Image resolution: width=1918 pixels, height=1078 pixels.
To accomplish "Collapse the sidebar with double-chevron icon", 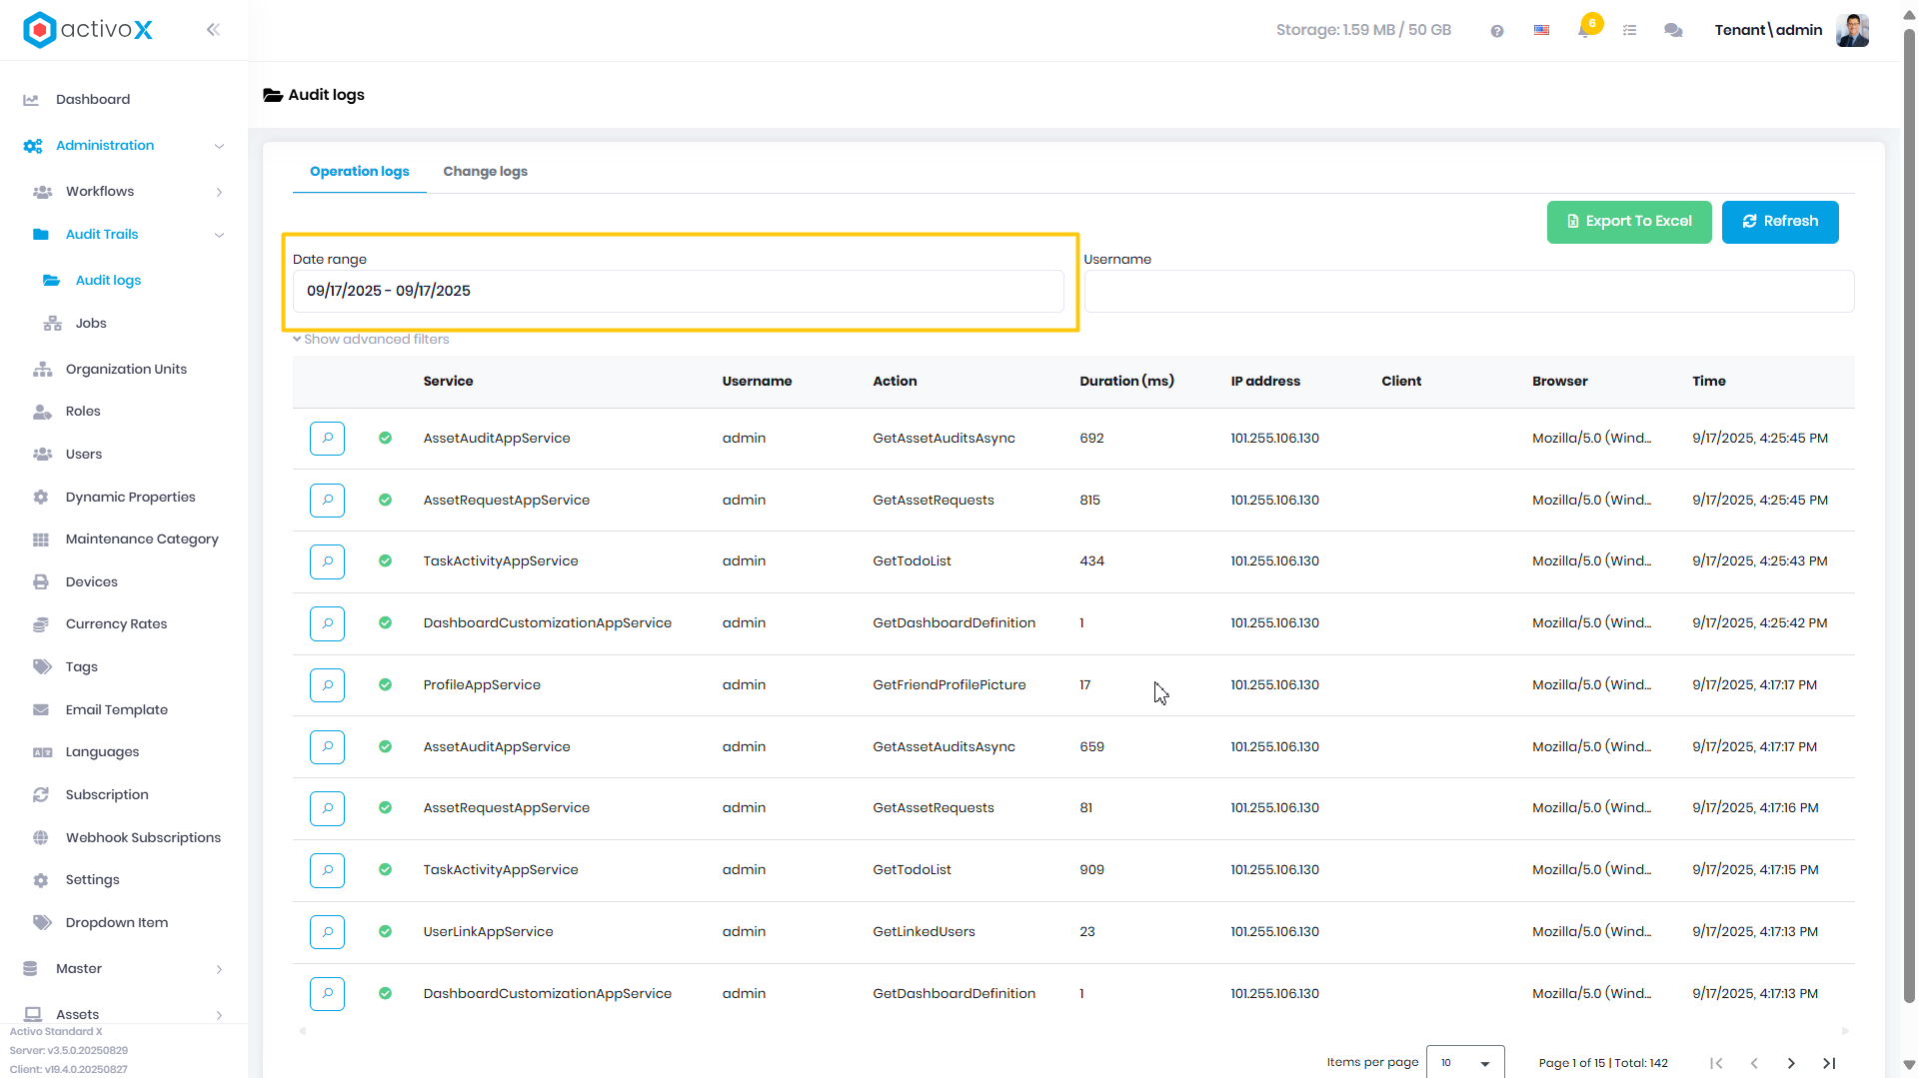I will tap(213, 30).
